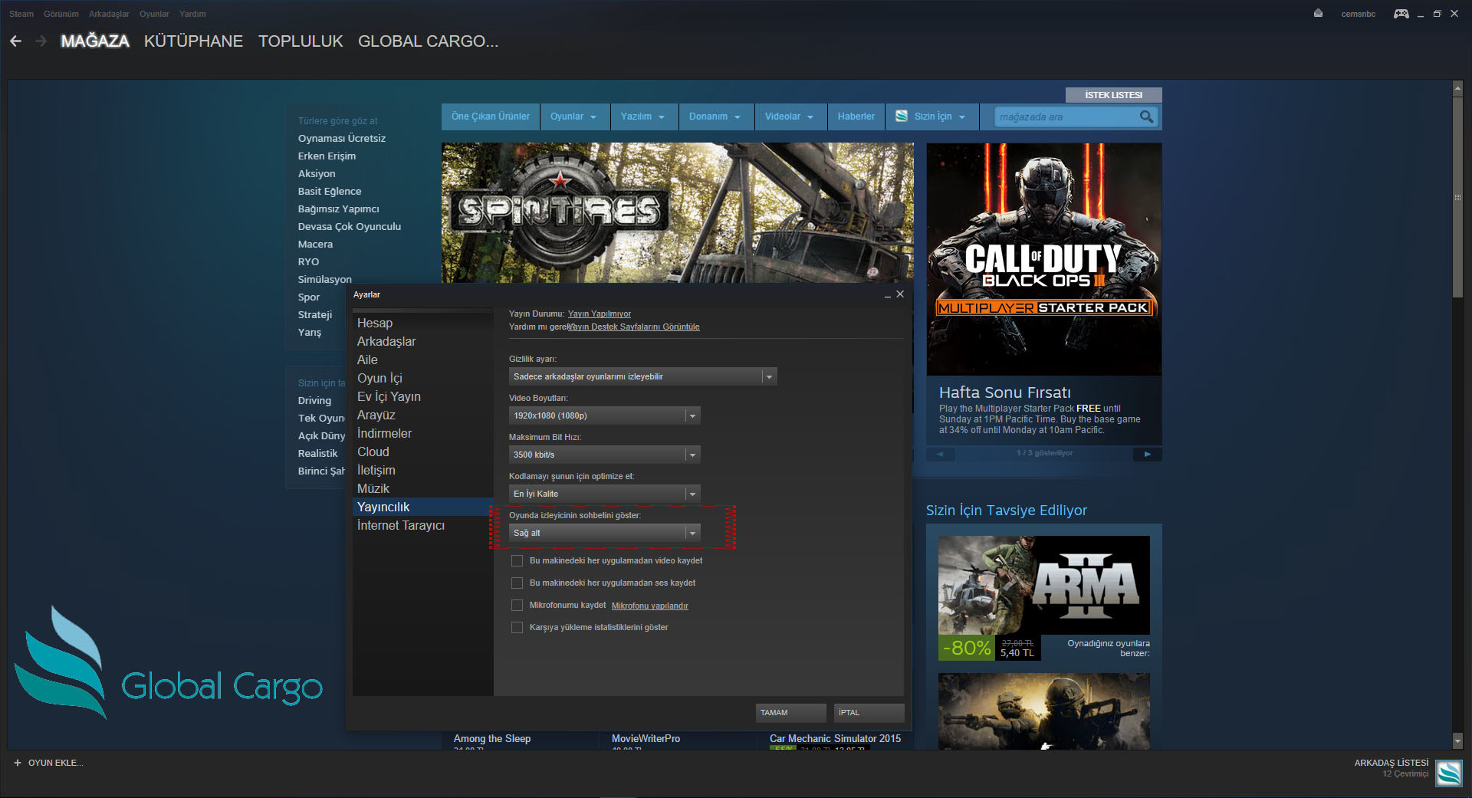The image size is (1472, 798).
Task: Open the Haberler store tab
Action: tap(856, 117)
